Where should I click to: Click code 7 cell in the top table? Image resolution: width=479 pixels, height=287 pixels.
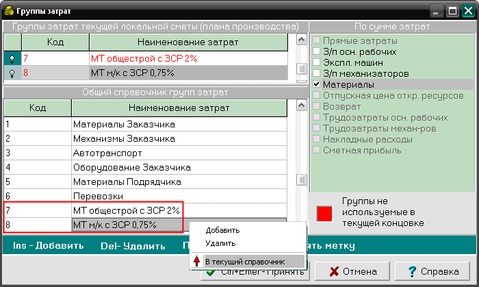[x=55, y=58]
